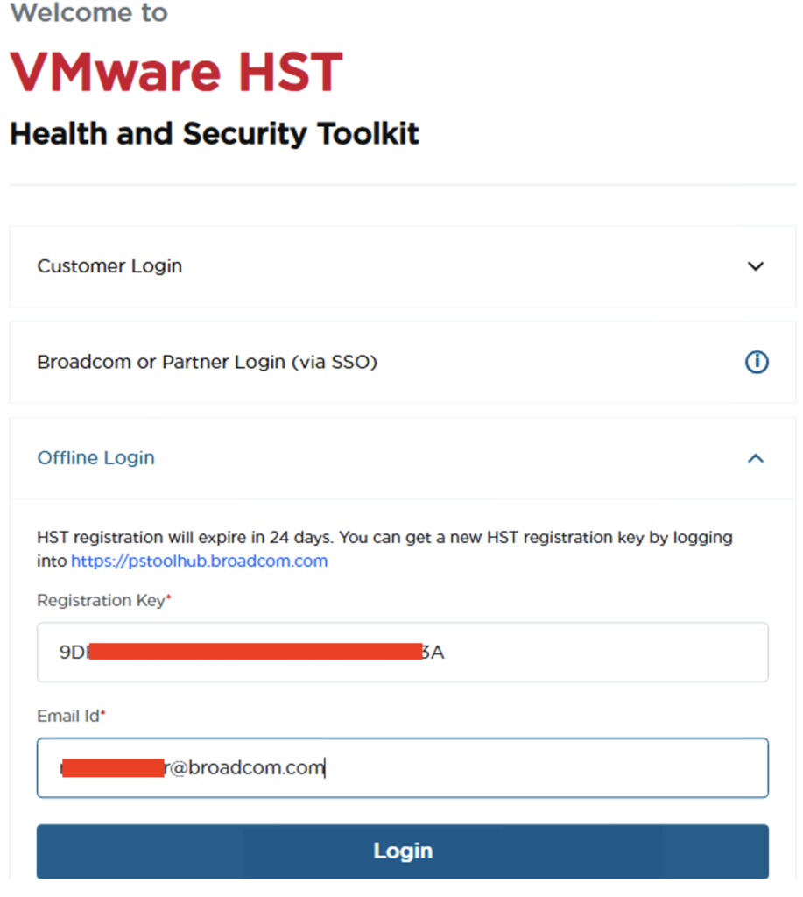Image resolution: width=803 pixels, height=897 pixels.
Task: Click the info icon beside Partner Login
Action: [757, 362]
